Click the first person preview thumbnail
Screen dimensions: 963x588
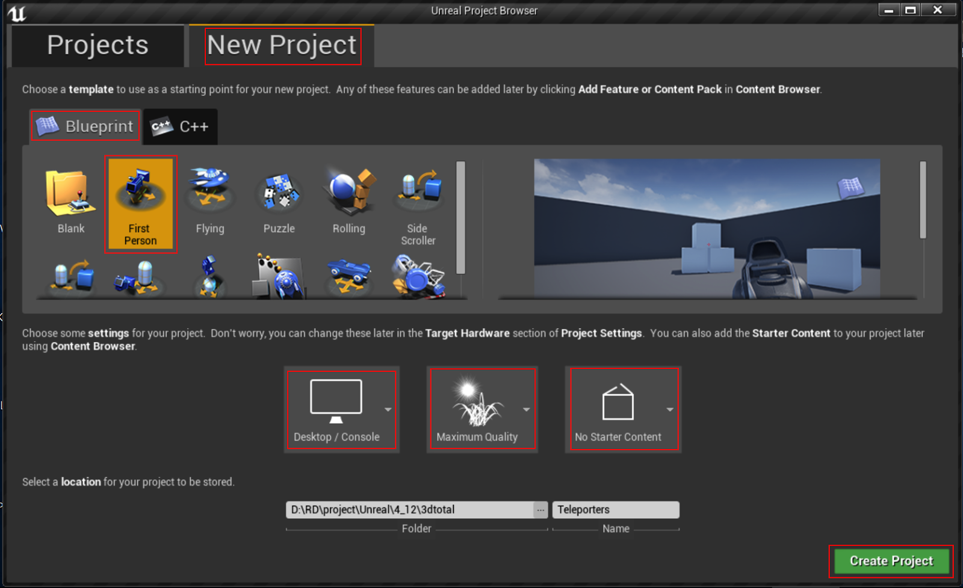pos(707,228)
